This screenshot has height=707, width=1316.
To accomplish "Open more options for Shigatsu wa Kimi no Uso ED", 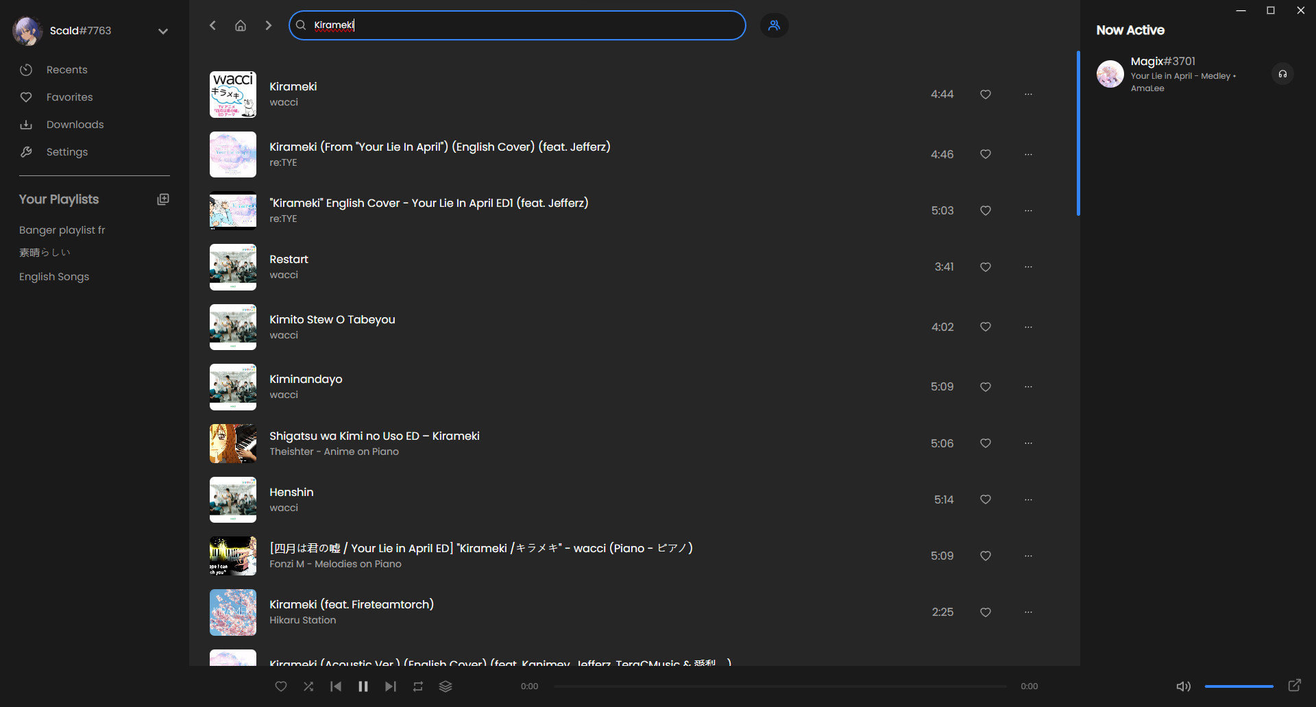I will pyautogui.click(x=1028, y=444).
